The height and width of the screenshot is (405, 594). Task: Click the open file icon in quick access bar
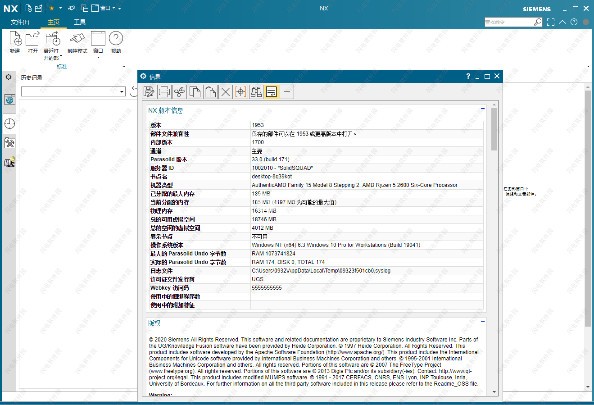39,8
